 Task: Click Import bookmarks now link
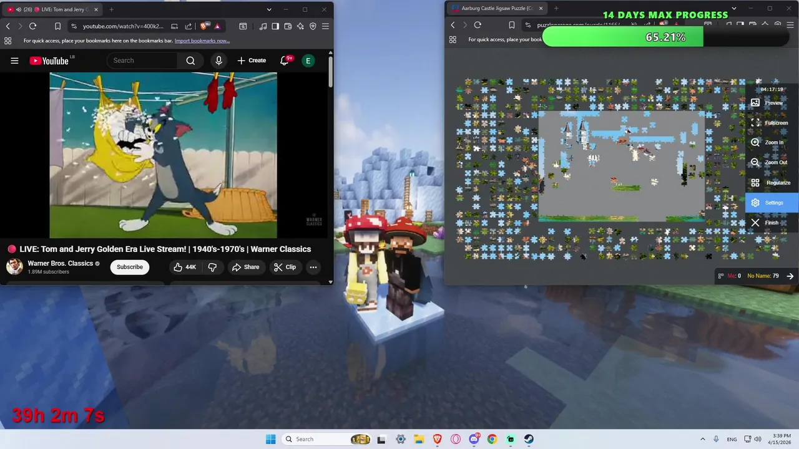pos(202,41)
